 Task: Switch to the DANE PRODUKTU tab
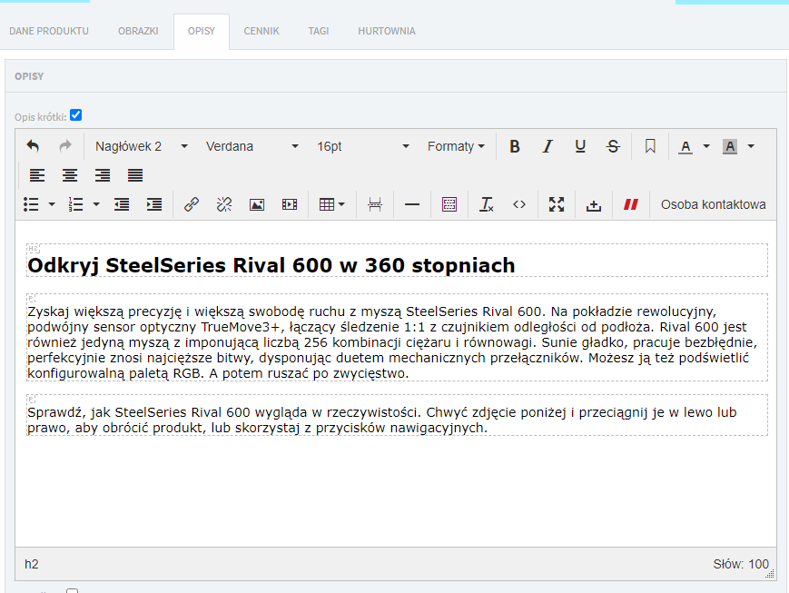(49, 31)
